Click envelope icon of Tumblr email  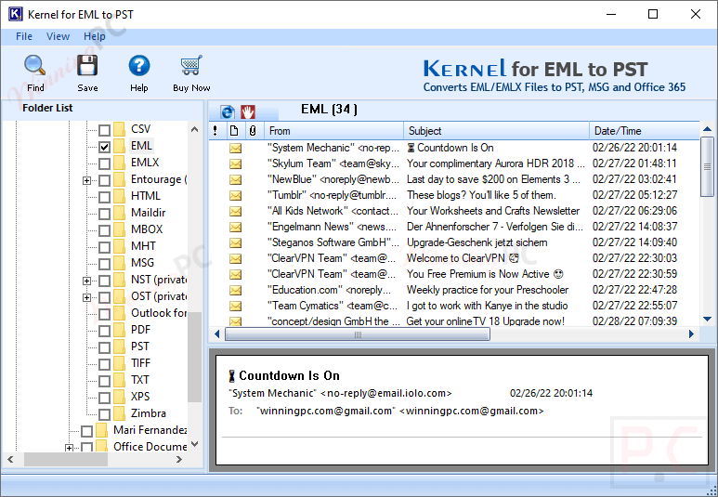[235, 196]
